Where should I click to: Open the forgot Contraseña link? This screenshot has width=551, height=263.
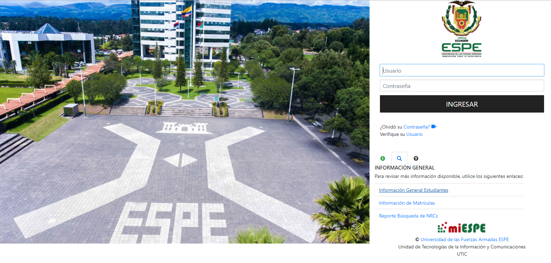[x=417, y=127]
